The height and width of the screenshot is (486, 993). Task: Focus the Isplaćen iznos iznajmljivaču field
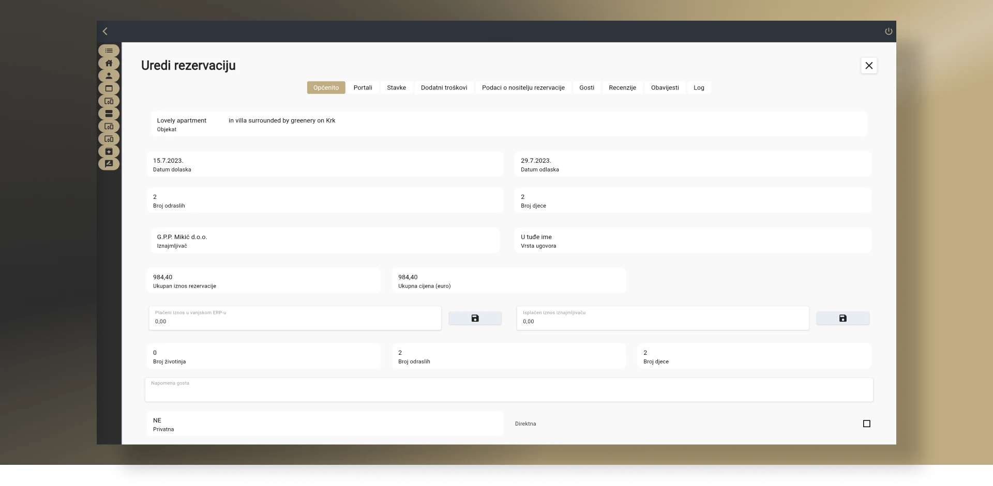(x=663, y=318)
